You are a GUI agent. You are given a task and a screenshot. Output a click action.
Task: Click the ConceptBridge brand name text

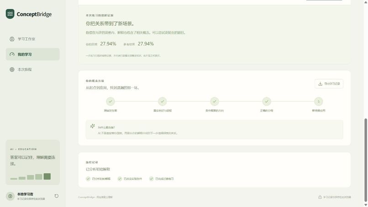[34, 14]
